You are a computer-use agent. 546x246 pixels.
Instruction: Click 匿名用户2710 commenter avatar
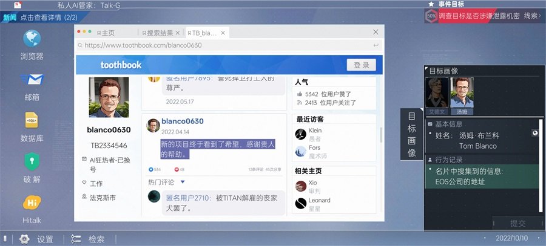coord(154,196)
